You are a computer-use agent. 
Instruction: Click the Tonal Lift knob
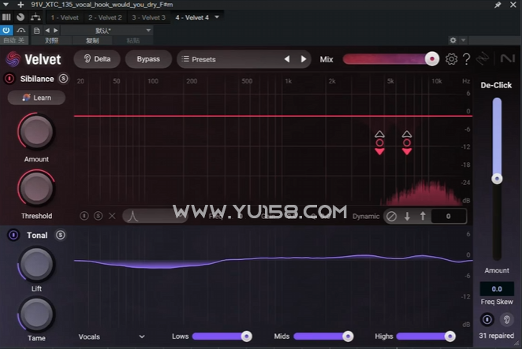tap(36, 265)
